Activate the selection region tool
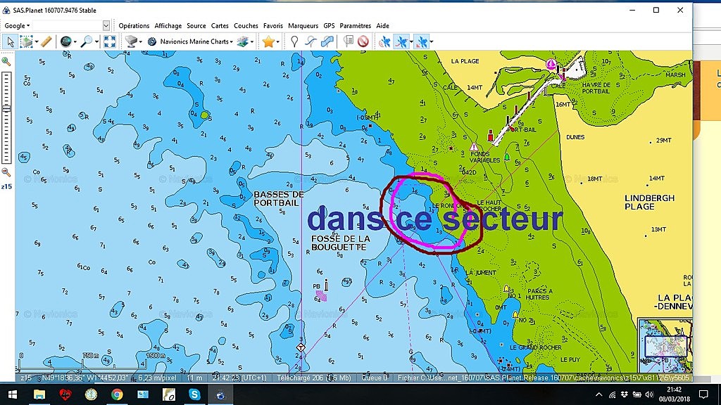Viewport: 721px width, 405px height. click(27, 41)
